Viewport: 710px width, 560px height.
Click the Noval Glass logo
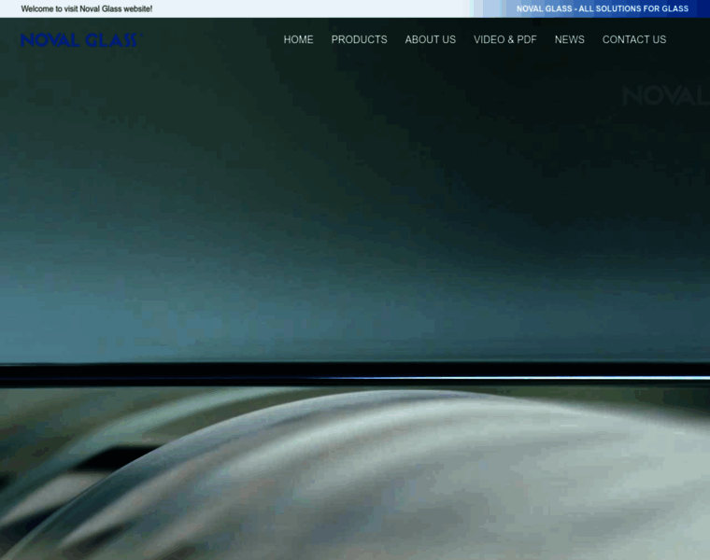click(x=82, y=40)
